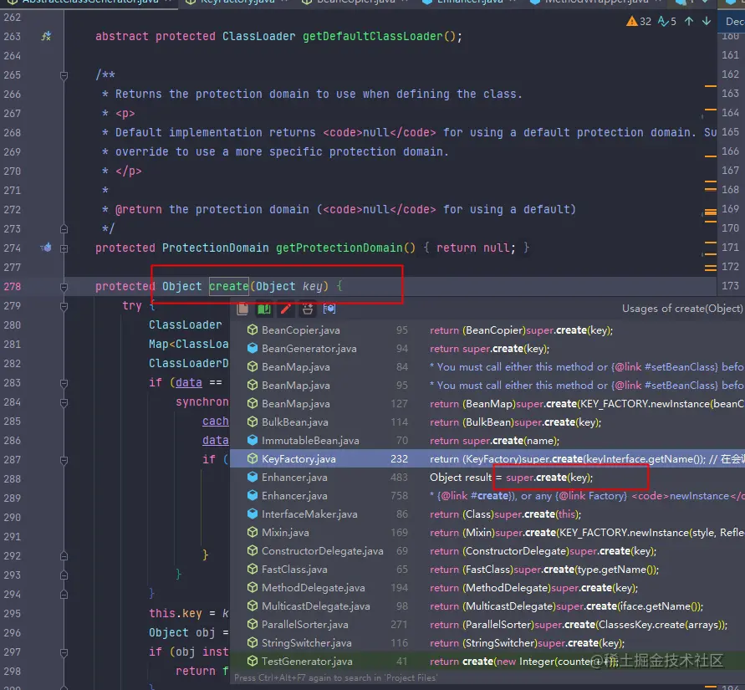Click 'Object obj' declaration on line 296
This screenshot has height=690, width=745.
182,632
